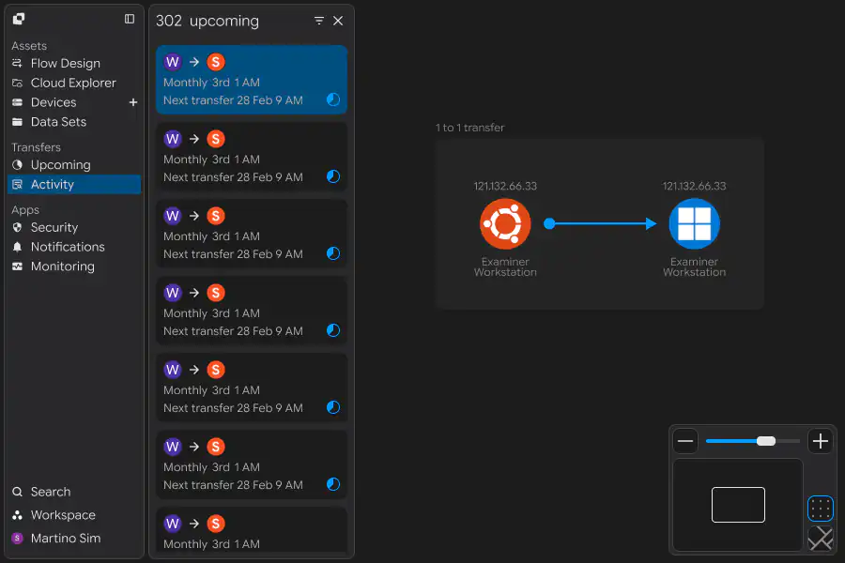
Task: Add a new device with the plus icon
Action: (x=133, y=102)
